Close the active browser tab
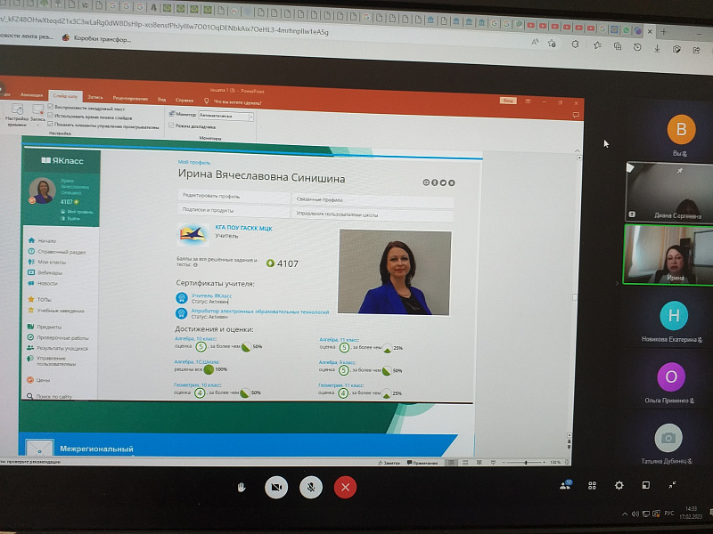The image size is (713, 534). click(650, 31)
